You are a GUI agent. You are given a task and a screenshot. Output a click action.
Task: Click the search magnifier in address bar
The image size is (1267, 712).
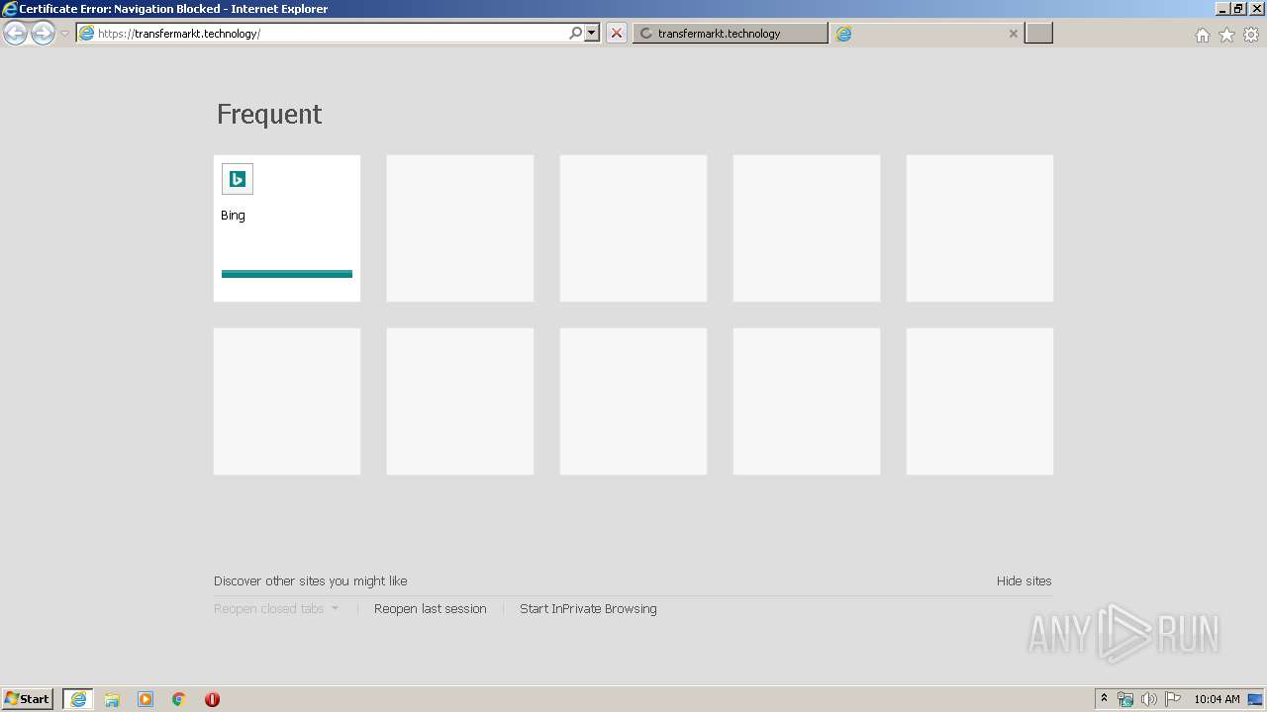pyautogui.click(x=576, y=34)
